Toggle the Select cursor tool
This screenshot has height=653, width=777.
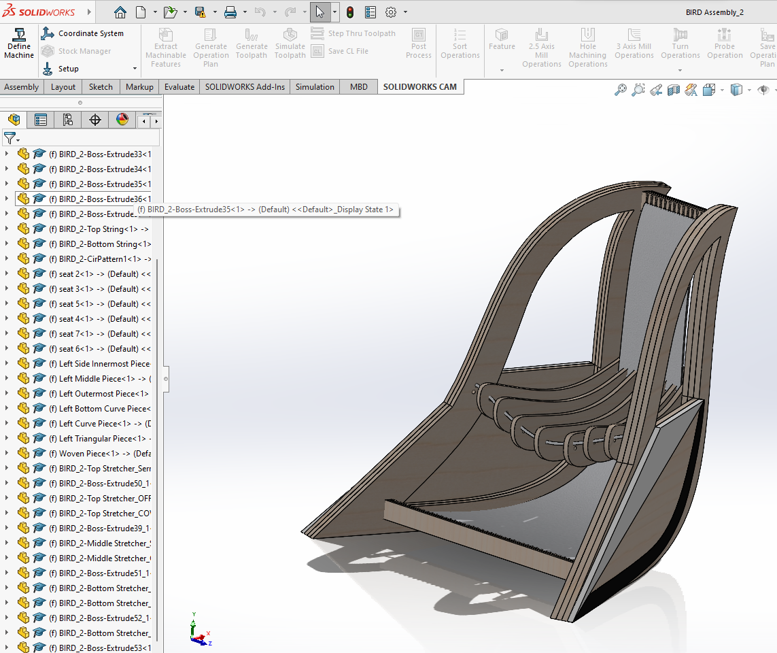click(x=320, y=12)
